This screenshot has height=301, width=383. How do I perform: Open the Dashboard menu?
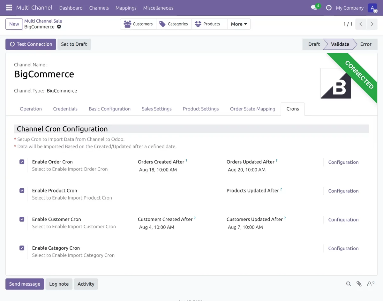pos(71,8)
